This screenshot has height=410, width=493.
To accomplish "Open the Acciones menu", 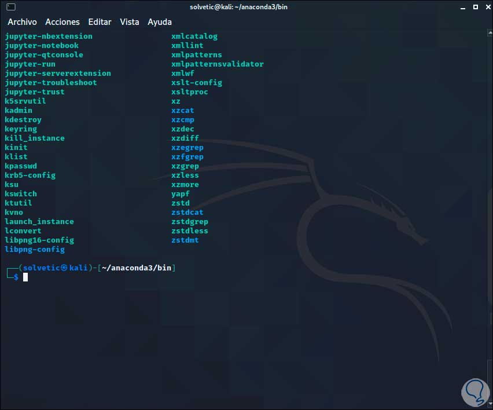I will point(62,22).
